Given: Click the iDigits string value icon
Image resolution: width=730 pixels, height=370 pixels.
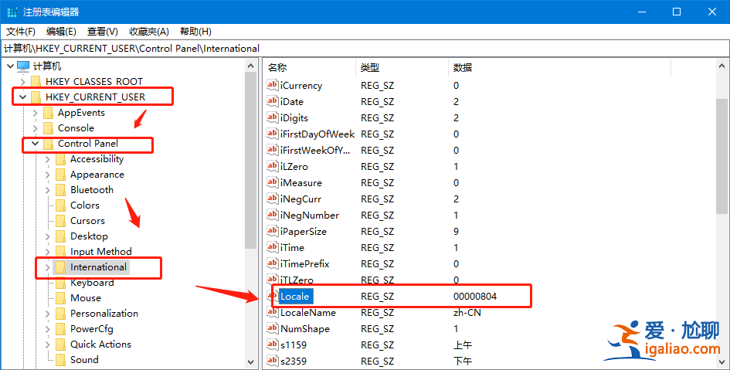Looking at the screenshot, I should coord(273,117).
